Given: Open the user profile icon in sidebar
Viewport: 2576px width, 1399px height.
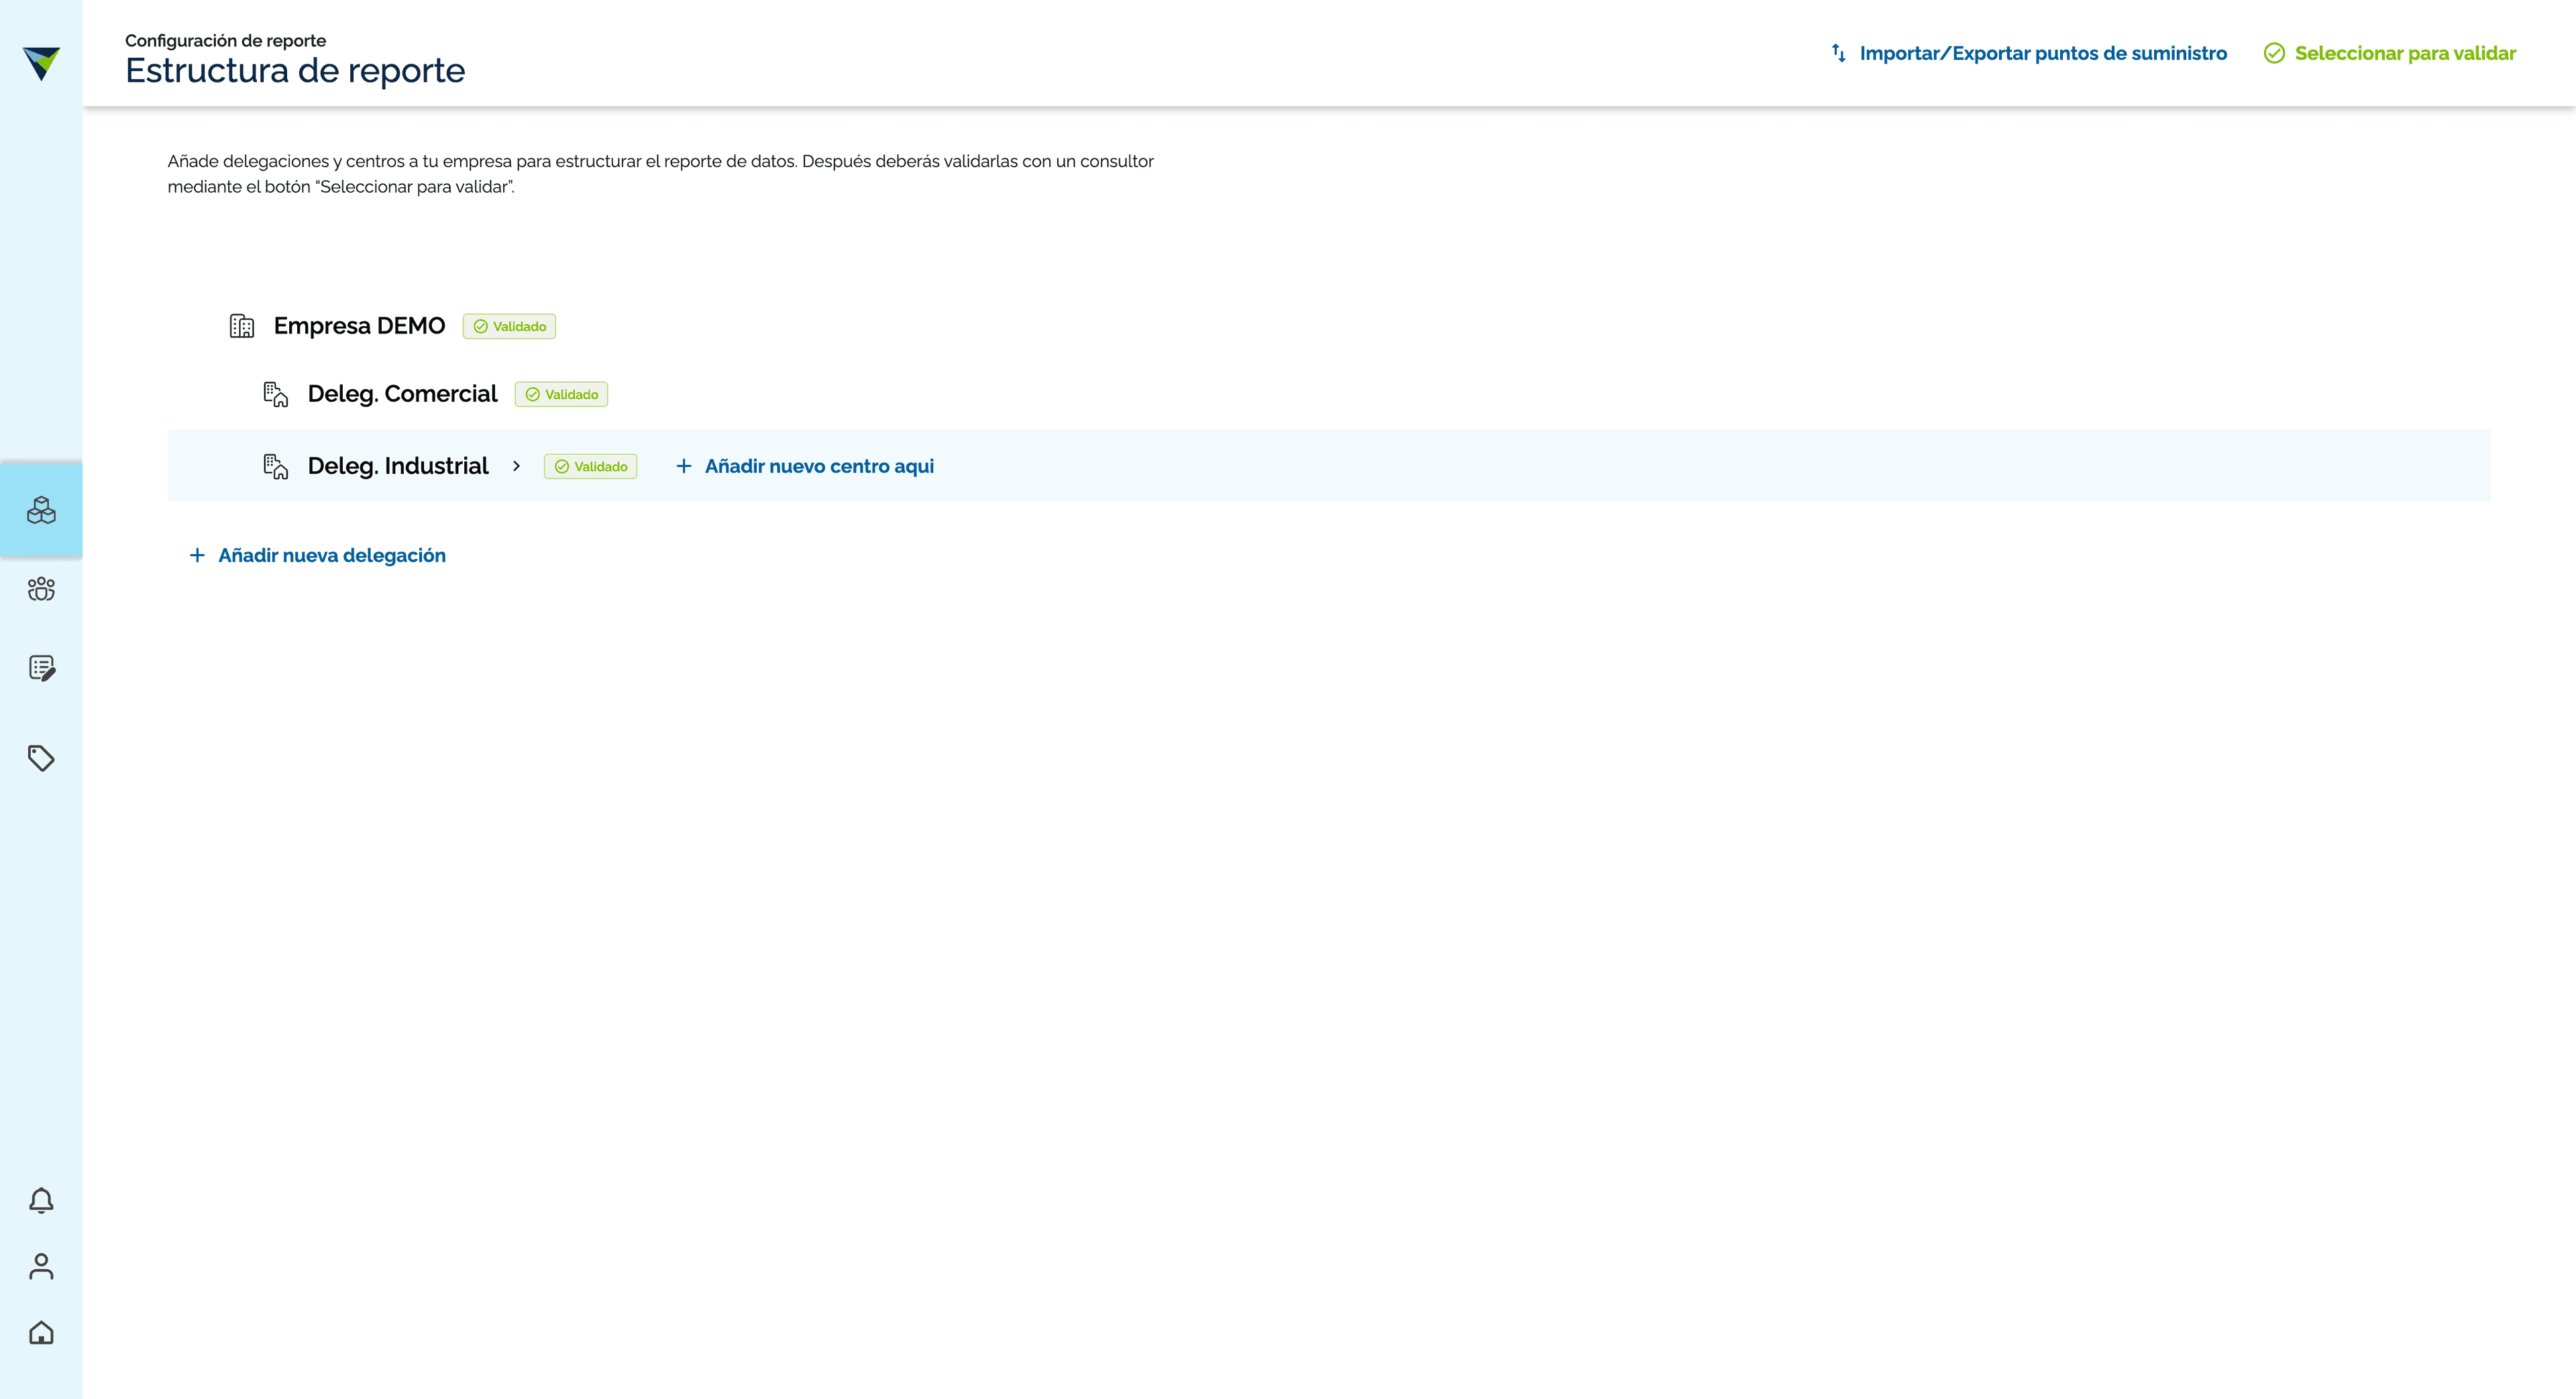Looking at the screenshot, I should [41, 1266].
